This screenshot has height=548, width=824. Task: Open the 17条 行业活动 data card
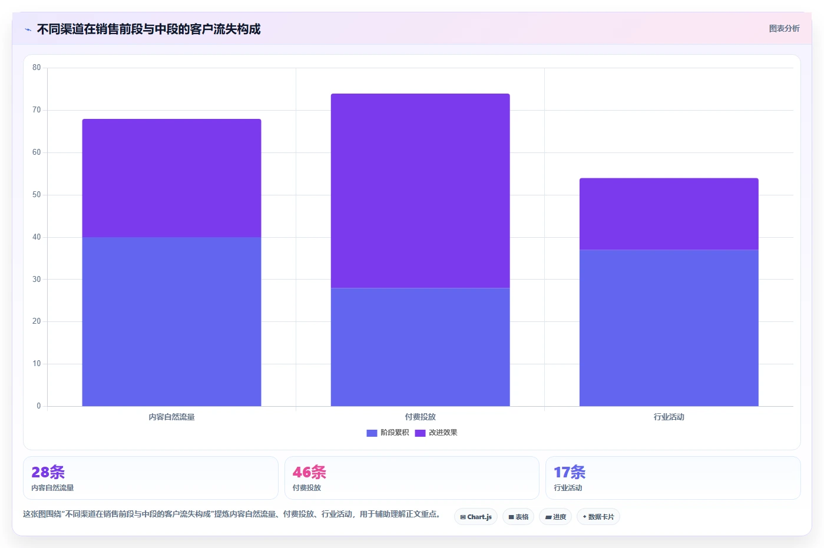tap(673, 478)
